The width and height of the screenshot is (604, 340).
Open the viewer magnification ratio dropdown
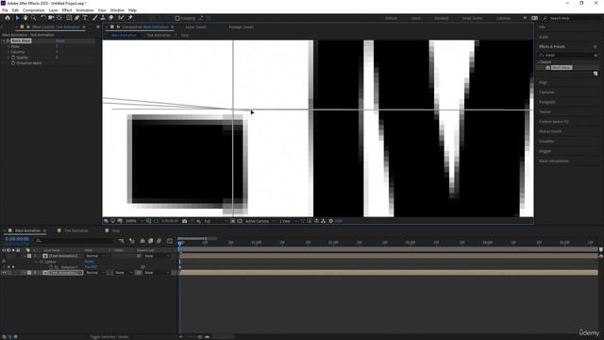click(x=134, y=221)
